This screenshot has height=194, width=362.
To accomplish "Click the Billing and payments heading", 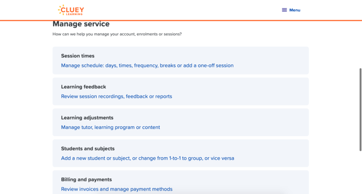I will point(86,179).
